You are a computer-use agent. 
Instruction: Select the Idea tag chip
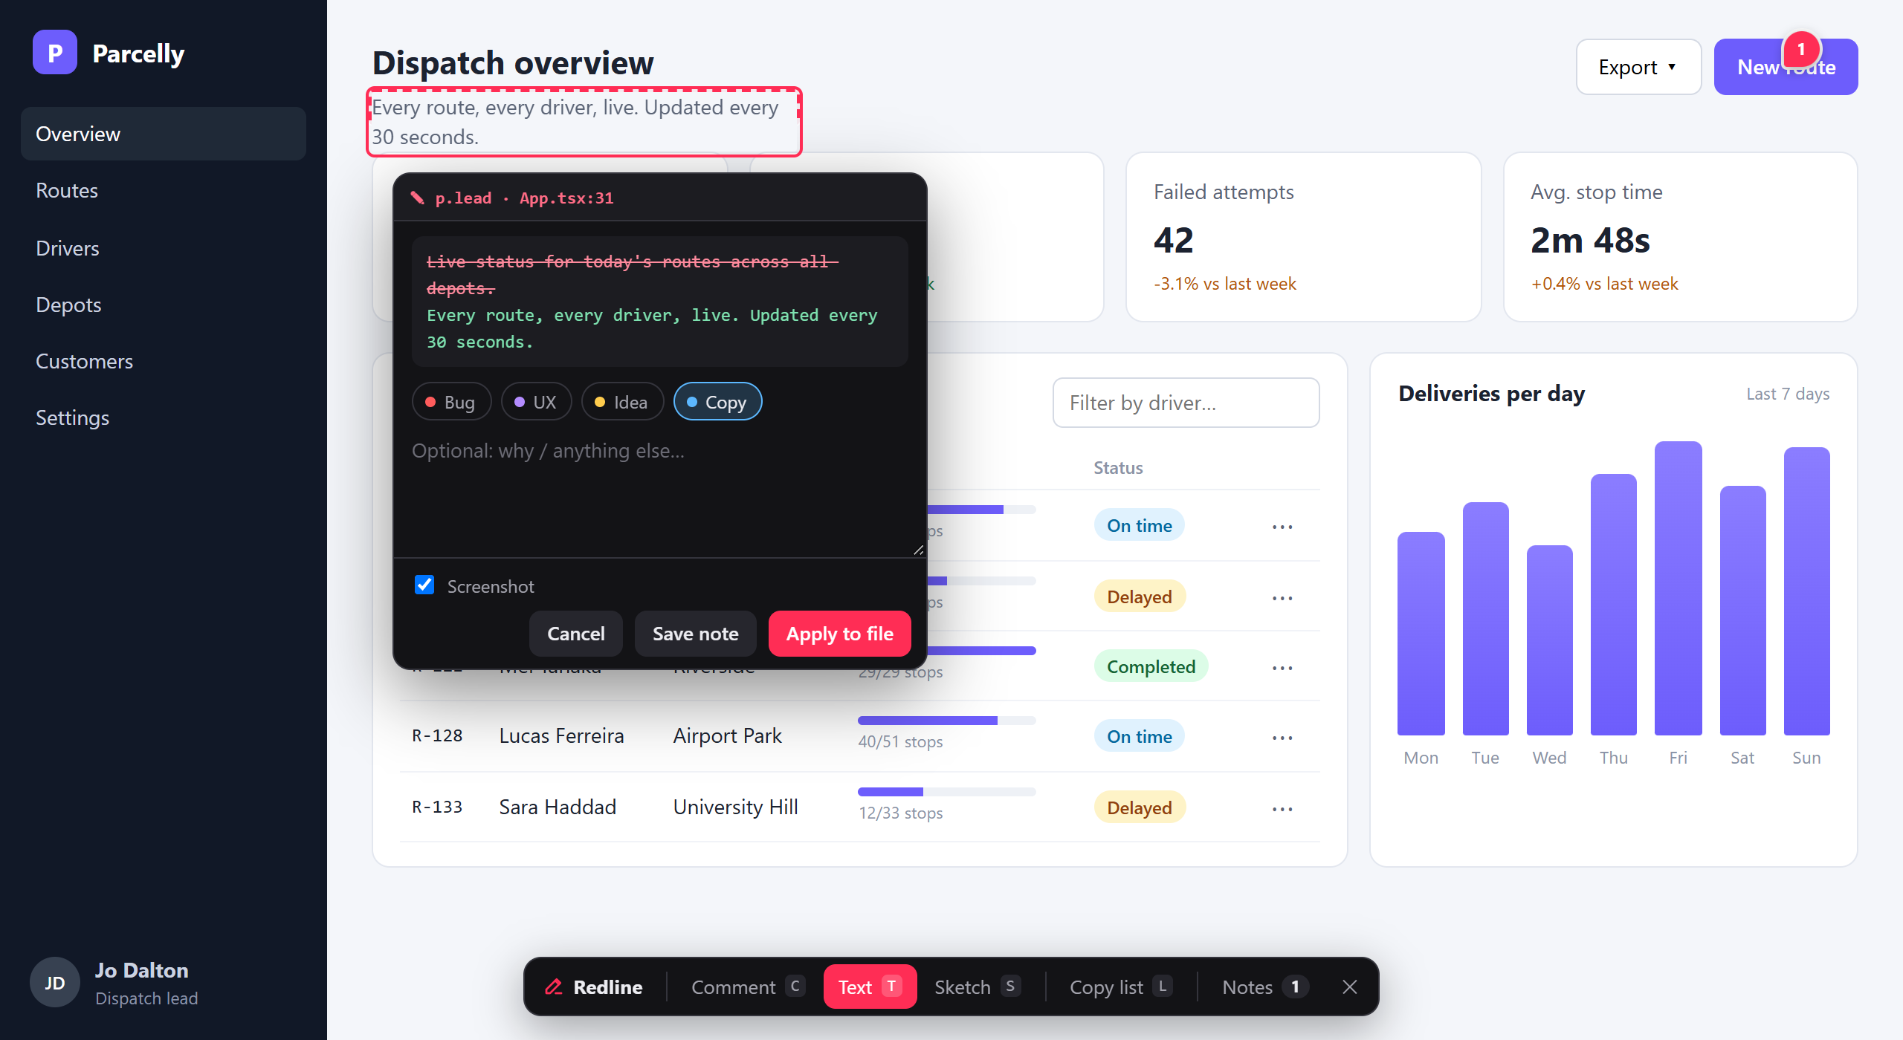[x=622, y=402]
